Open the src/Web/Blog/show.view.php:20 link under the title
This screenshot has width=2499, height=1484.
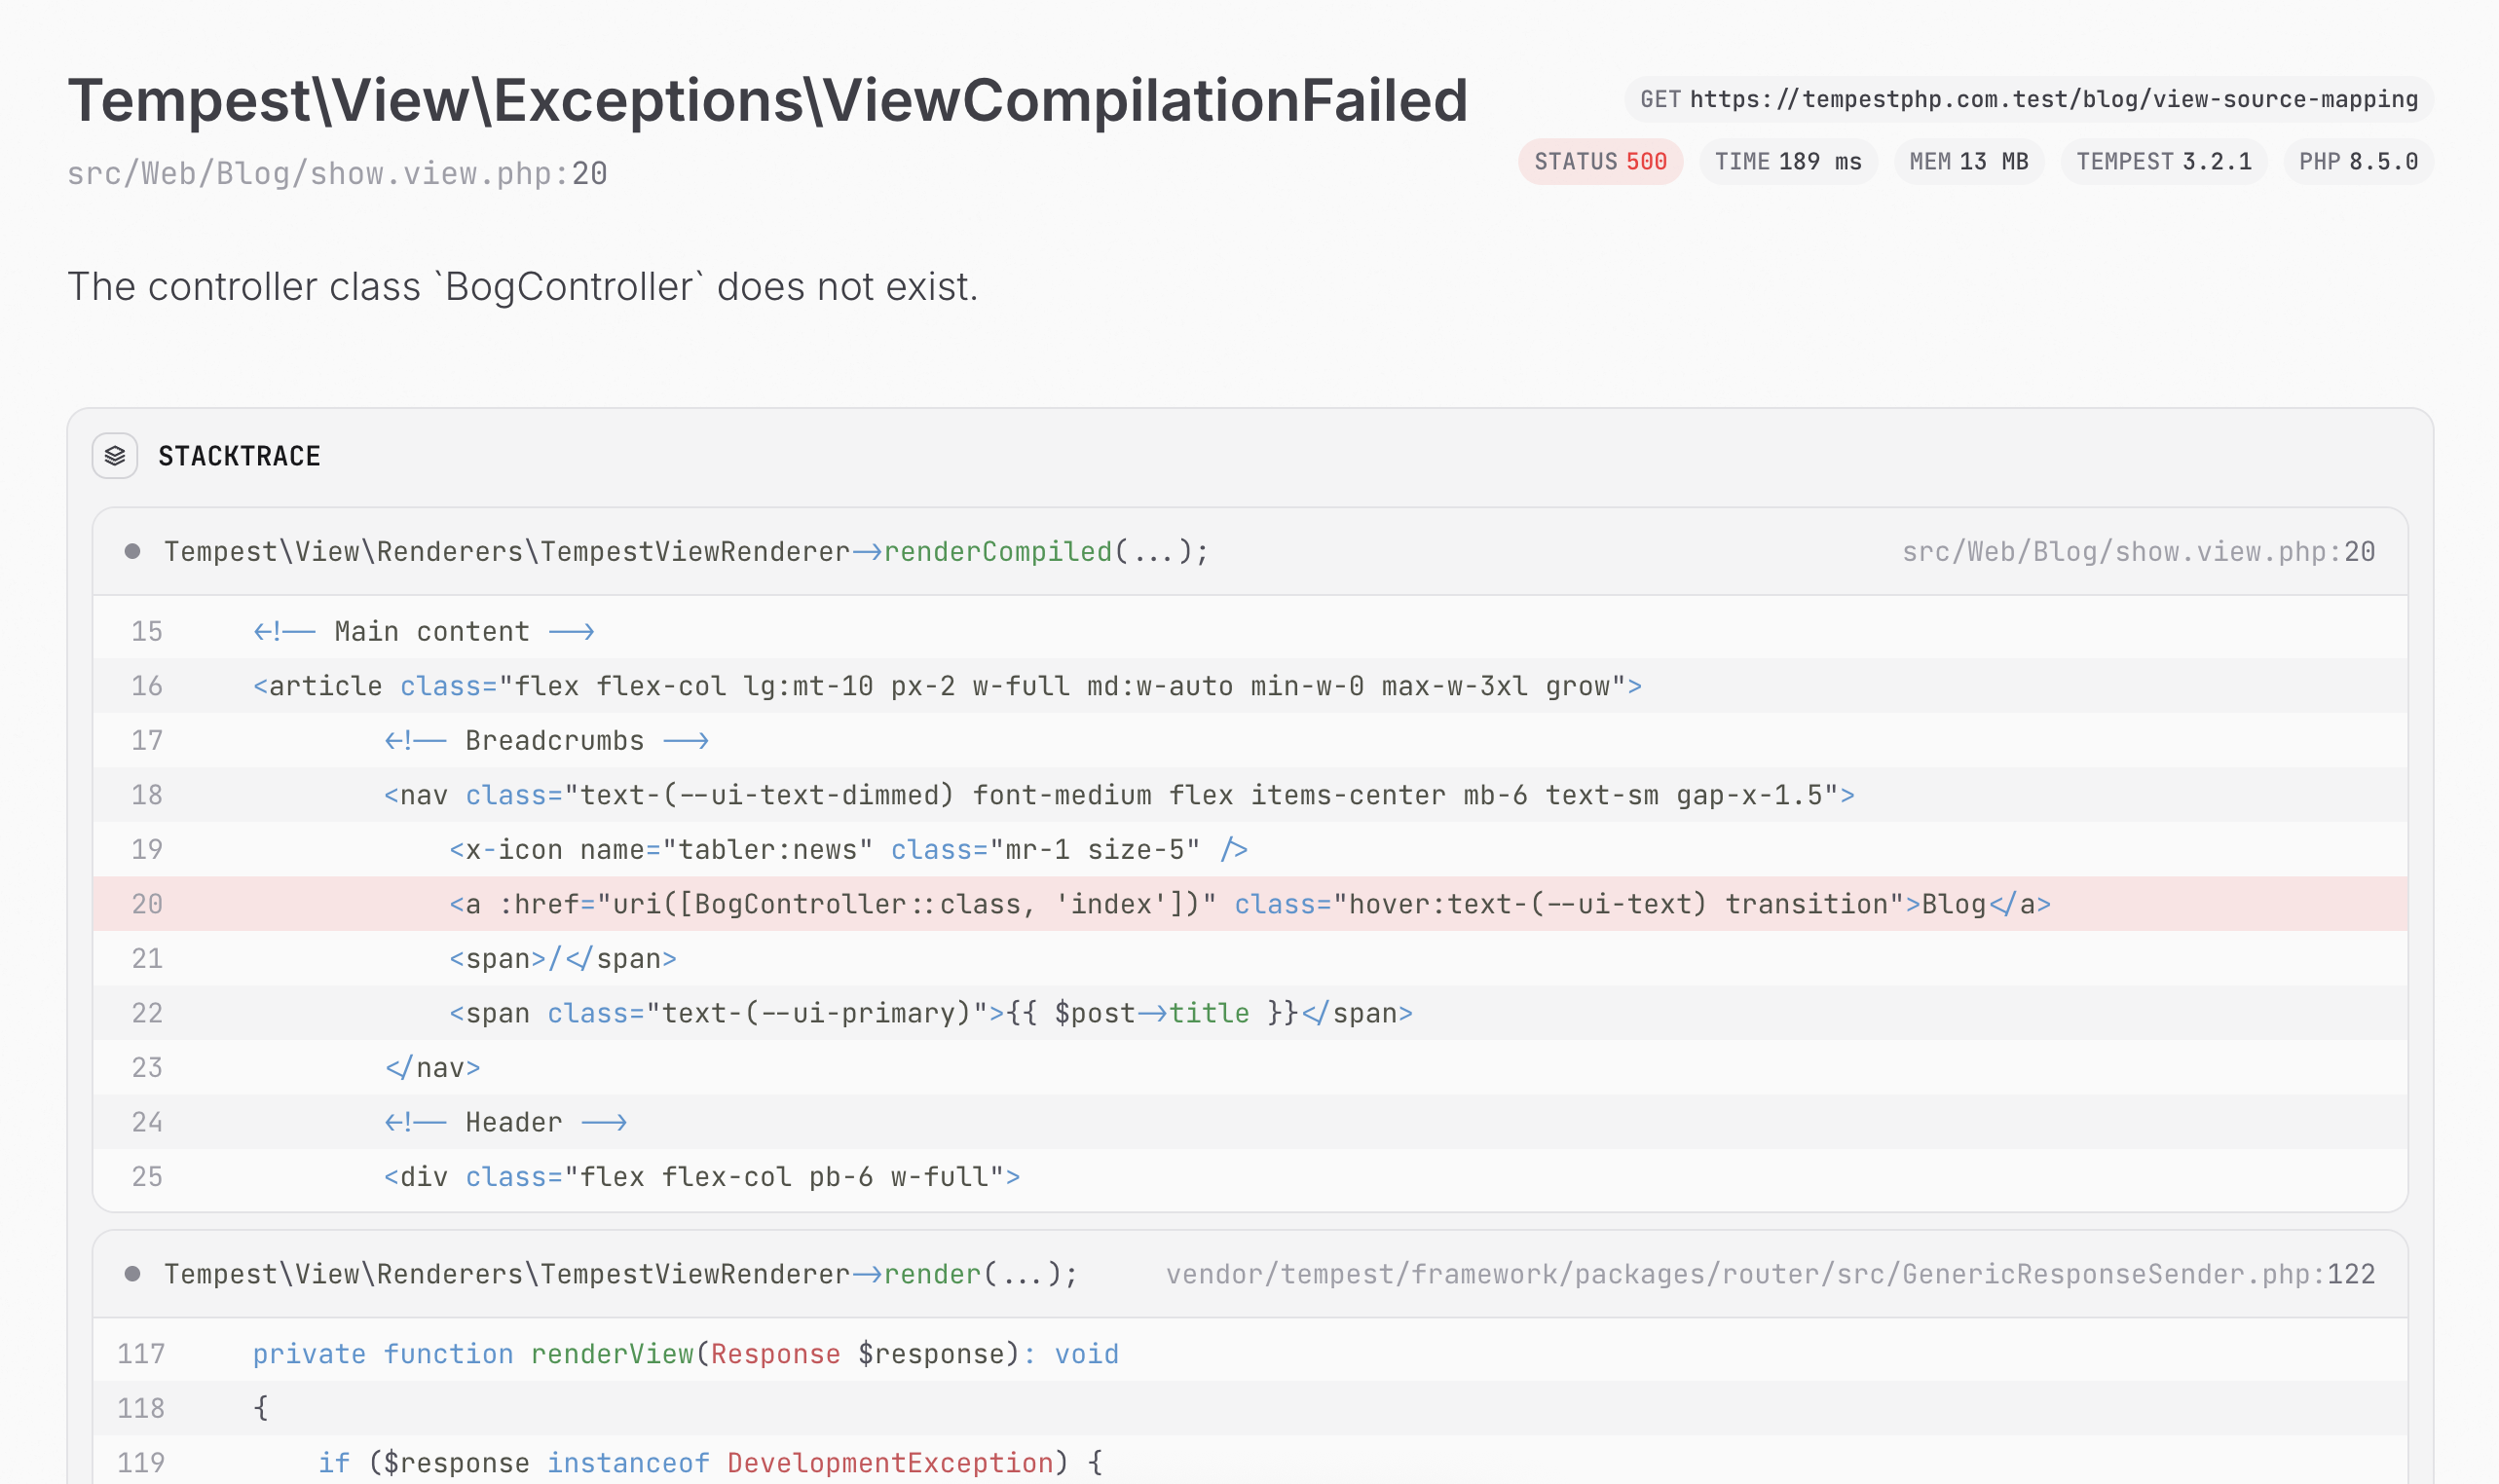337,174
